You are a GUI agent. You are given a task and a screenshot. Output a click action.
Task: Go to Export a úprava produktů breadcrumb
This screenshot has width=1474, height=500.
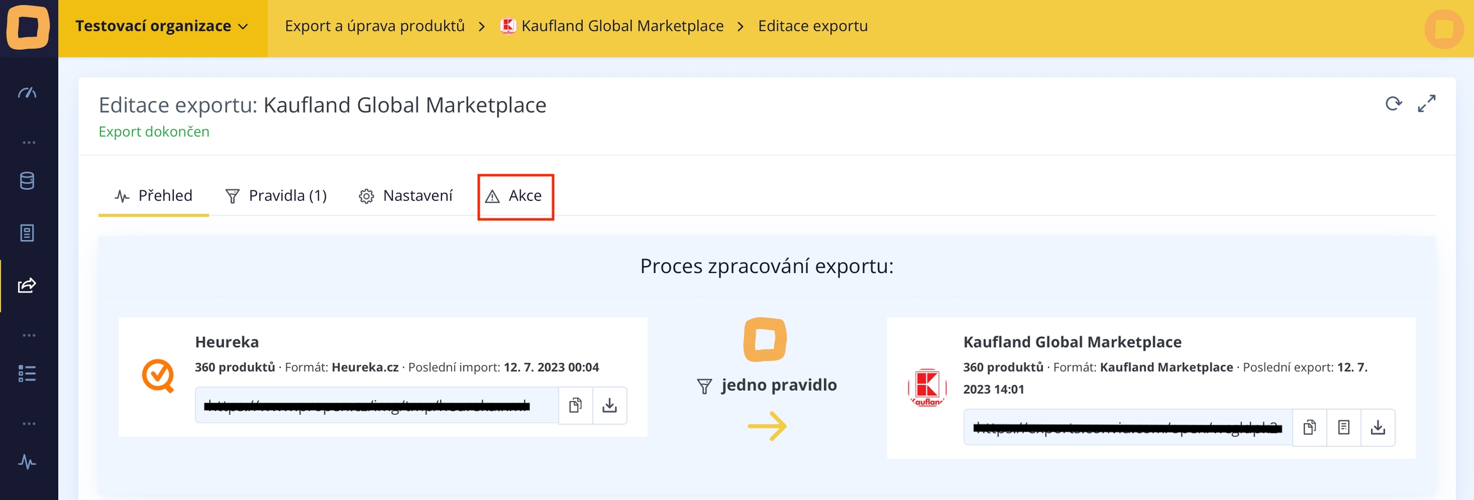click(374, 26)
